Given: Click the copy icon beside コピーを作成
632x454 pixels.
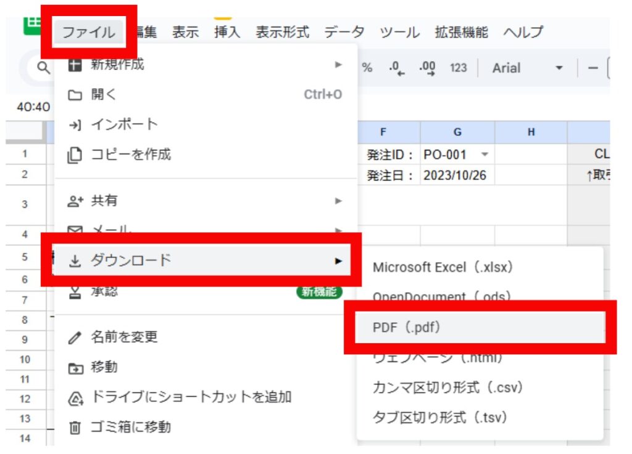Looking at the screenshot, I should (75, 155).
